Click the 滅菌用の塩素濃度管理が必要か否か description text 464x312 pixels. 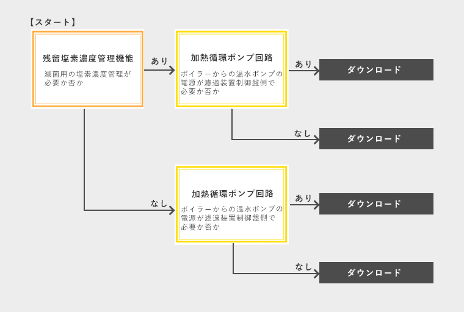87,78
